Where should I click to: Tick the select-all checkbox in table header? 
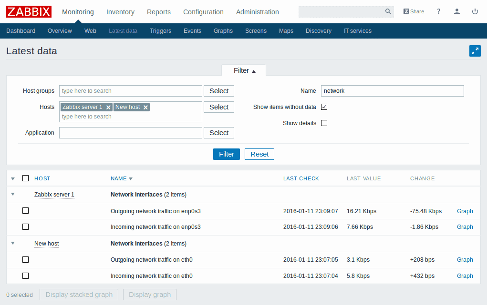click(26, 178)
